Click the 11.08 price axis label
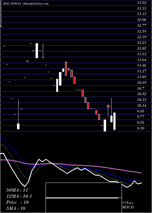This screenshot has width=152, height=213. (x=142, y=77)
